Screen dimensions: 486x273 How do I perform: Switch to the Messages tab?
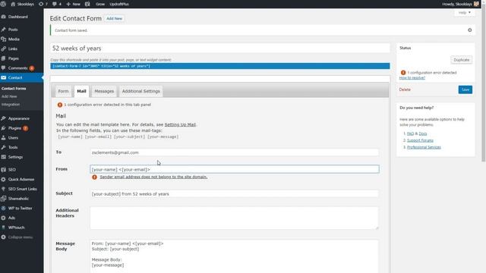click(x=104, y=91)
